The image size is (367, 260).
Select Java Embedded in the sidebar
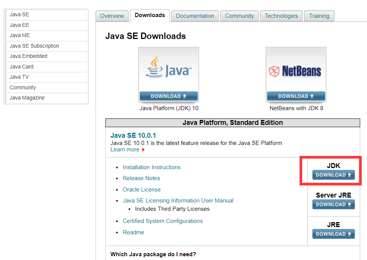click(x=46, y=56)
